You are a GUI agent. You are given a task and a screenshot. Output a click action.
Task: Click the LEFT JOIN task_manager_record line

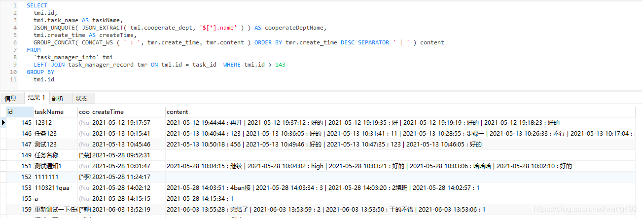click(159, 65)
